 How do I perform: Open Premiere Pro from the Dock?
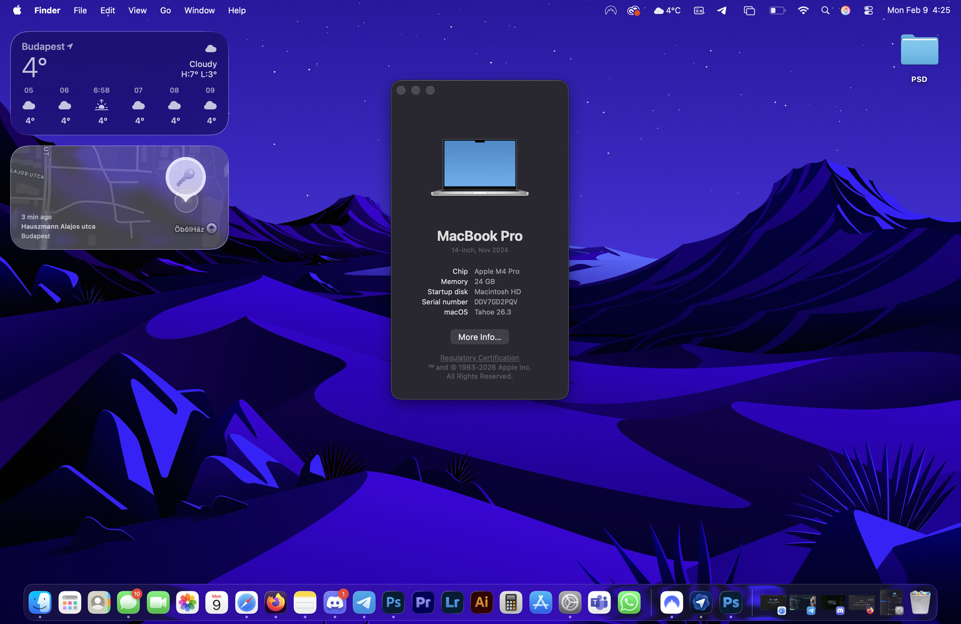tap(423, 603)
